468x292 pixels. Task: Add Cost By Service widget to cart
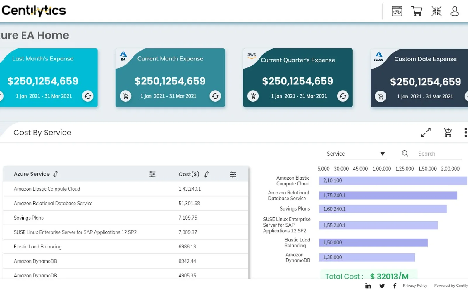coord(448,133)
